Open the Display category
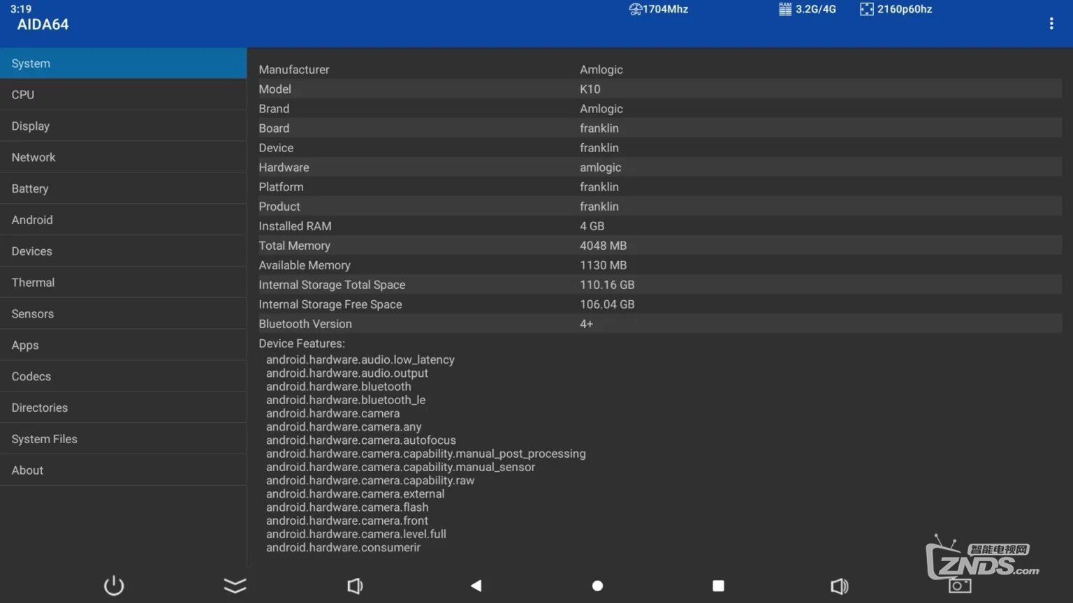 pos(124,126)
